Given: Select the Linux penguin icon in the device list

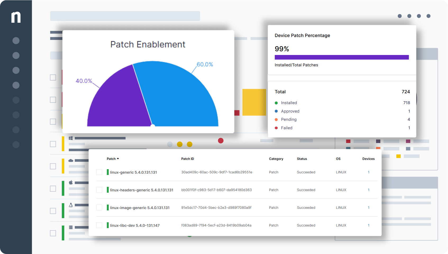Looking at the screenshot, I should tap(70, 205).
